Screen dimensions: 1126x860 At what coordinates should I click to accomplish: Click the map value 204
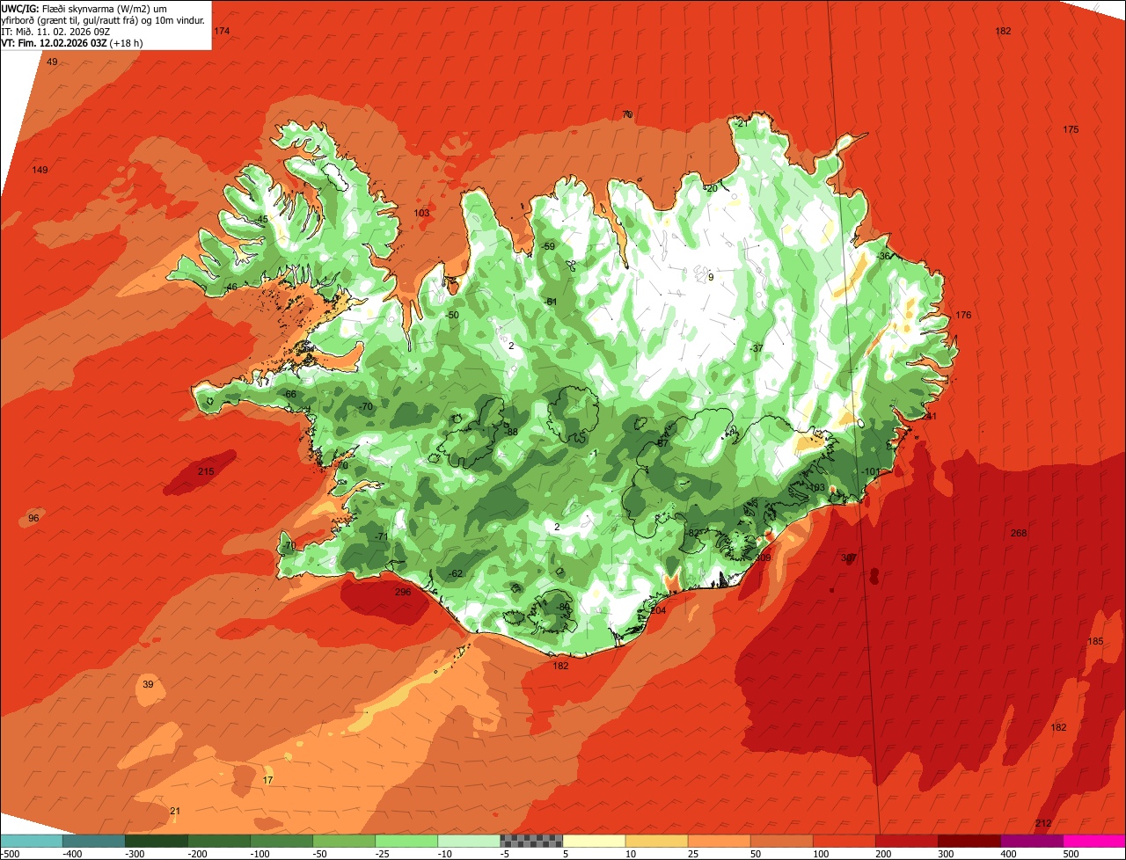pos(658,610)
